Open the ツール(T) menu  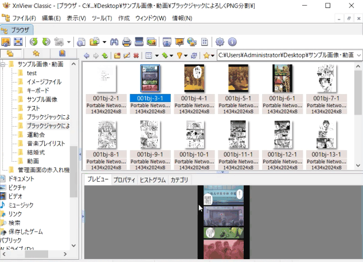click(102, 18)
